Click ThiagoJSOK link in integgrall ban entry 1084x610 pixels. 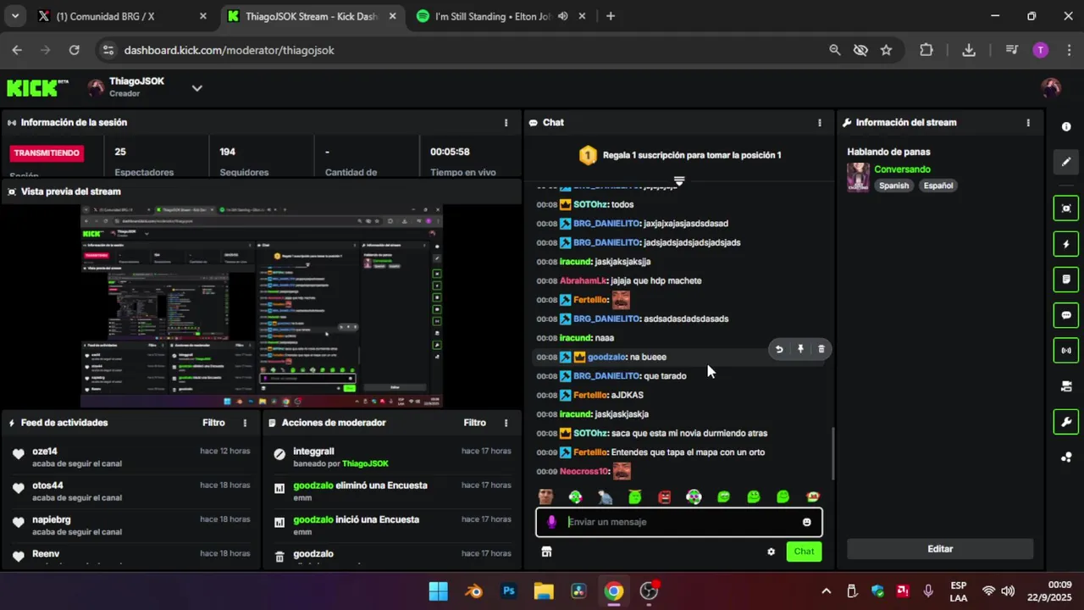click(365, 464)
